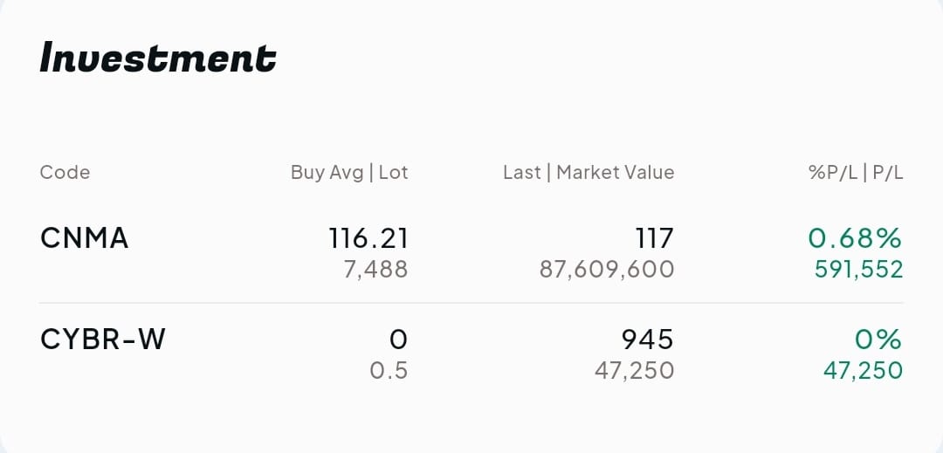Image resolution: width=943 pixels, height=453 pixels.
Task: Select CYBR-W lot value 0.5
Action: pyautogui.click(x=389, y=370)
